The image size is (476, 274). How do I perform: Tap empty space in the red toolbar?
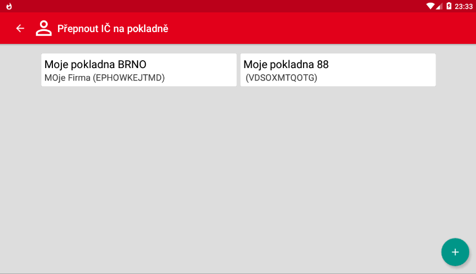[x=304, y=29]
